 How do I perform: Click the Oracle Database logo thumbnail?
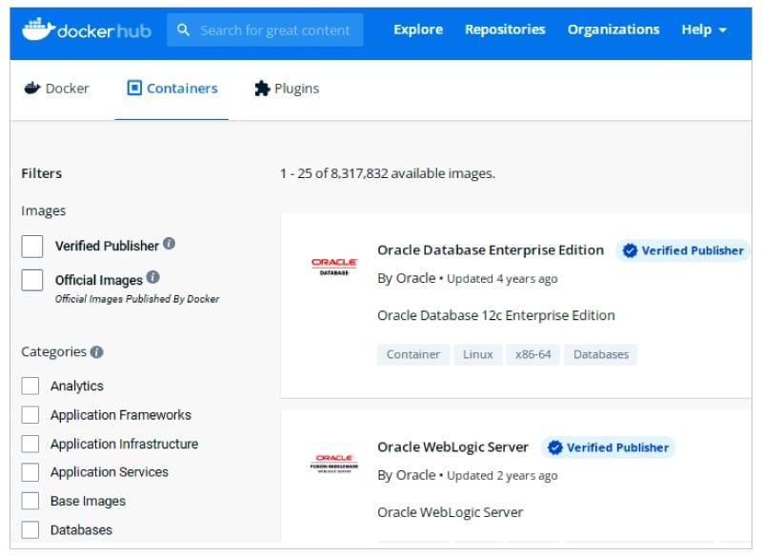(x=334, y=266)
